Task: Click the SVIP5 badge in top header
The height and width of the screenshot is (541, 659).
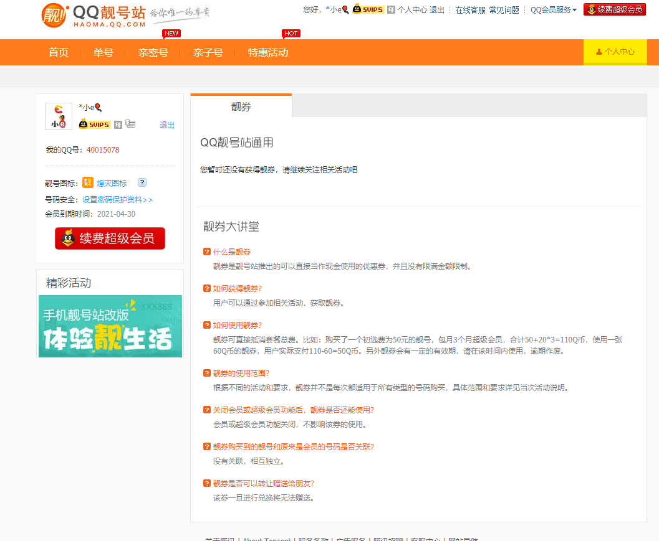Action: (368, 9)
